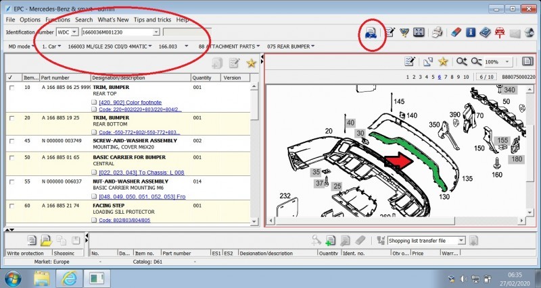Open the Shopping list transfer file dropdown
Image resolution: width=541 pixels, height=288 pixels.
point(462,241)
